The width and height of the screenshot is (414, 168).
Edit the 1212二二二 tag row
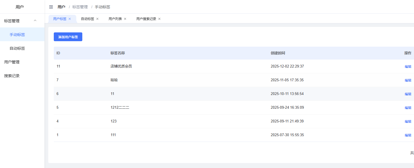point(408,108)
